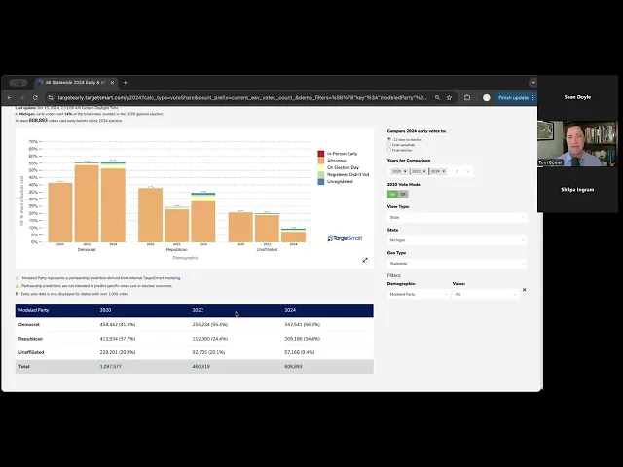Image resolution: width=623 pixels, height=467 pixels.
Task: Click the Finish update button
Action: [x=513, y=97]
